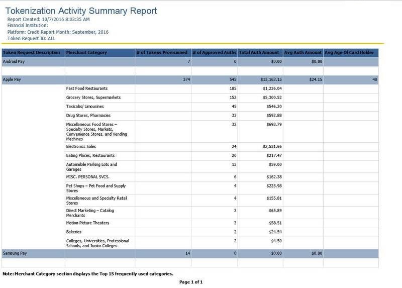Select the Electronics Sales category cell
This screenshot has width=402, height=288.
point(80,146)
